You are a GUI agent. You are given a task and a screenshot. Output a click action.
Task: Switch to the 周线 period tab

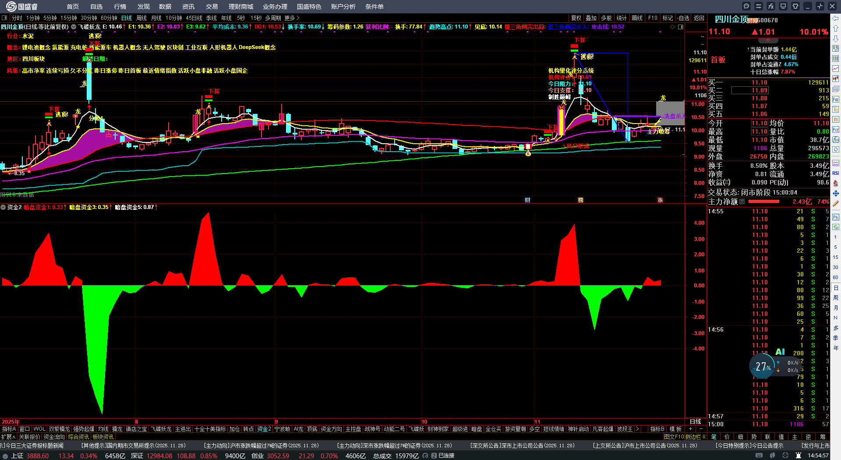pos(141,18)
